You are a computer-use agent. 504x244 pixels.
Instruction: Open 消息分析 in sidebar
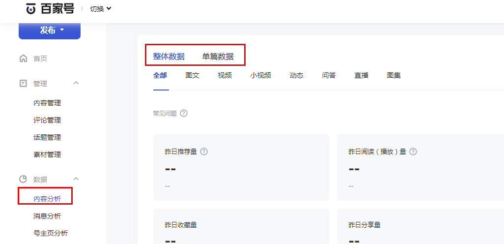tap(47, 216)
